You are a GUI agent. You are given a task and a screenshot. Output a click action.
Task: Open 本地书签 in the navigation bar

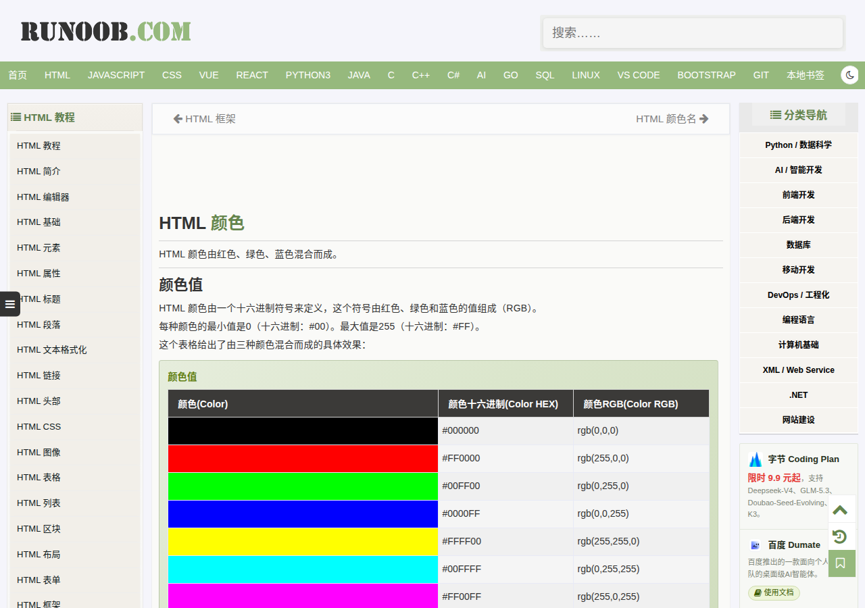(806, 75)
